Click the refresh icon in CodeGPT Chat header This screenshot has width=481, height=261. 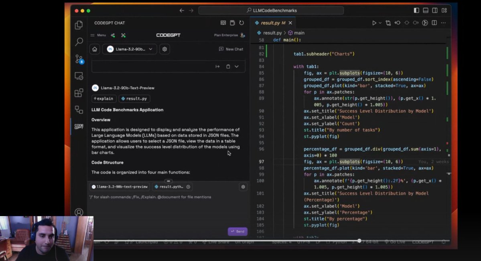tap(242, 23)
